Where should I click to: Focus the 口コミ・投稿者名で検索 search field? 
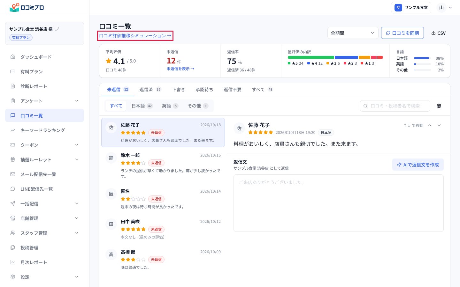pyautogui.click(x=395, y=106)
